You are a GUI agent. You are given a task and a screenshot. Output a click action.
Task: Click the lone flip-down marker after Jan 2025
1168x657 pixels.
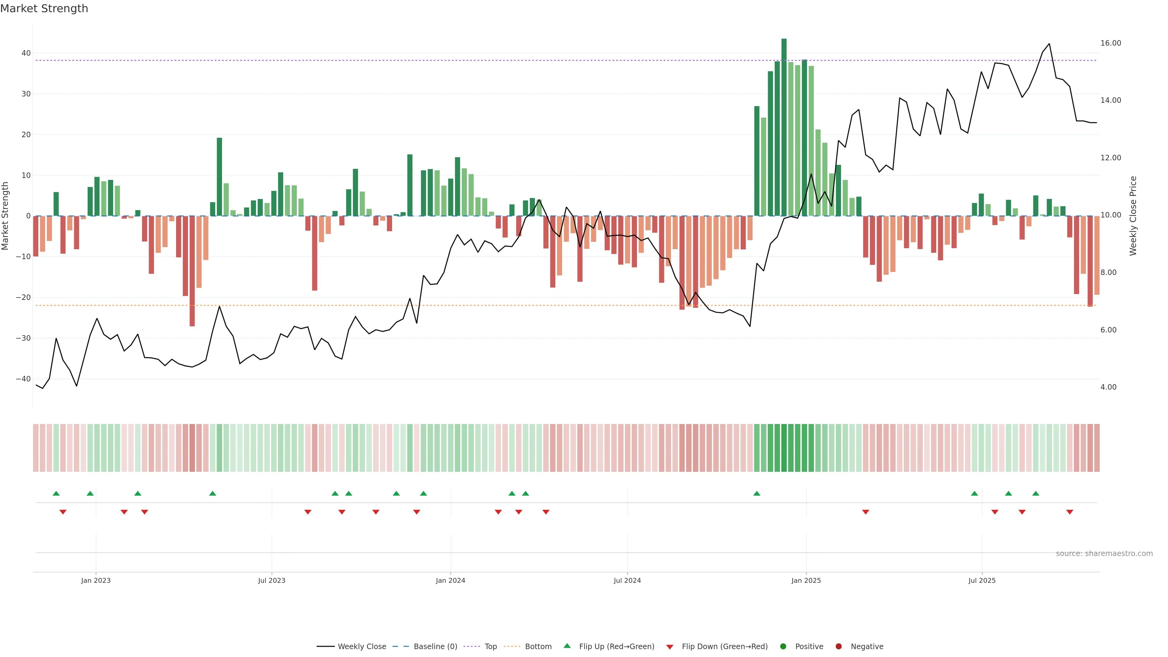866,512
